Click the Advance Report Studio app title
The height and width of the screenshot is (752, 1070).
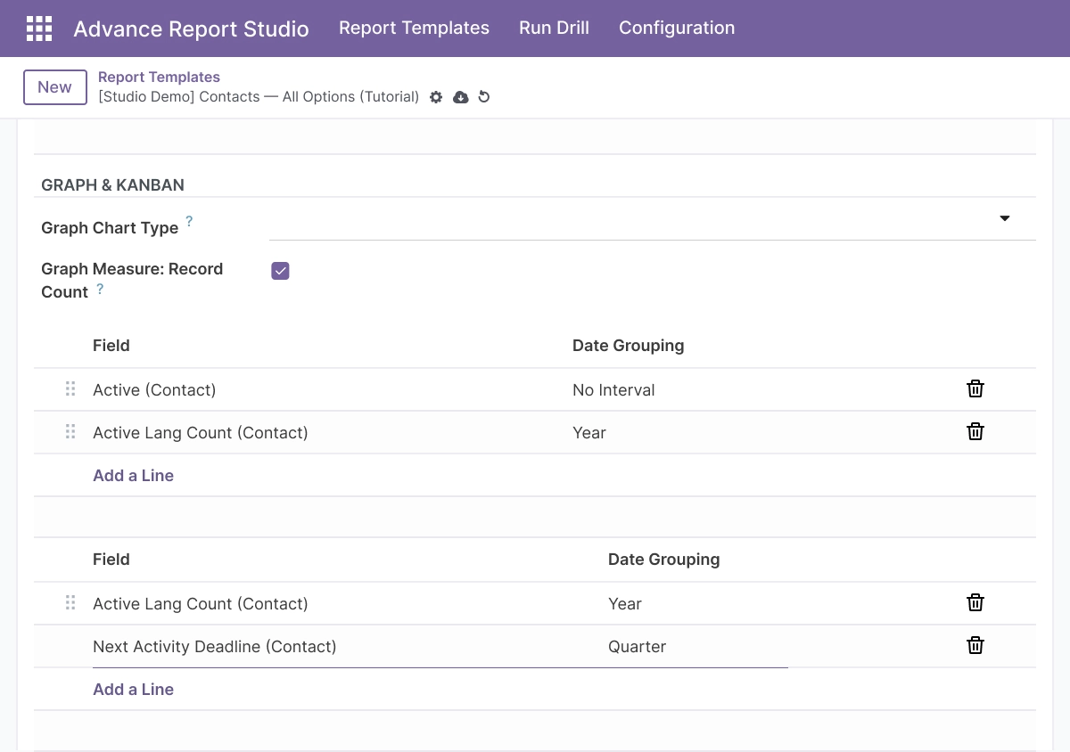tap(191, 29)
